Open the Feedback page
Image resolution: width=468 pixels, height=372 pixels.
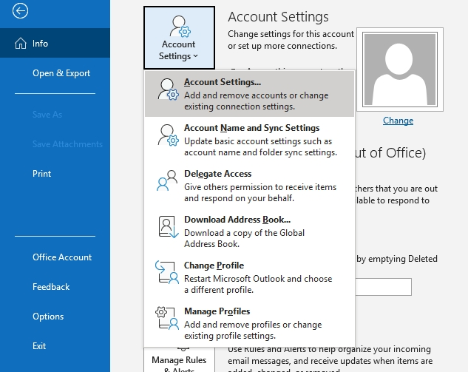[55, 287]
